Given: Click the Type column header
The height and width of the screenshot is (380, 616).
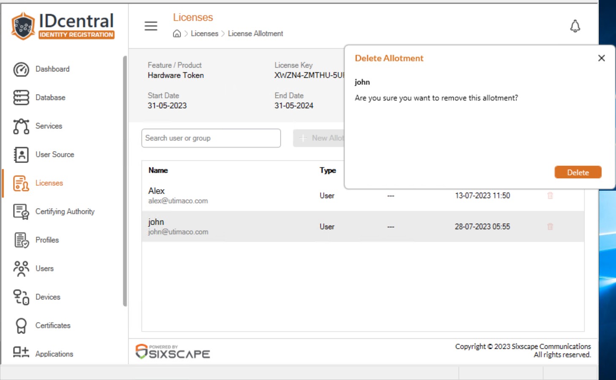Looking at the screenshot, I should (328, 171).
